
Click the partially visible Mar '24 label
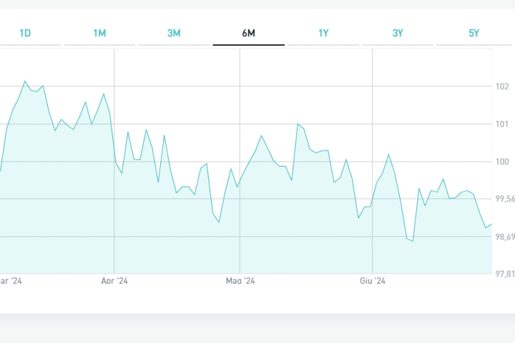(x=11, y=282)
